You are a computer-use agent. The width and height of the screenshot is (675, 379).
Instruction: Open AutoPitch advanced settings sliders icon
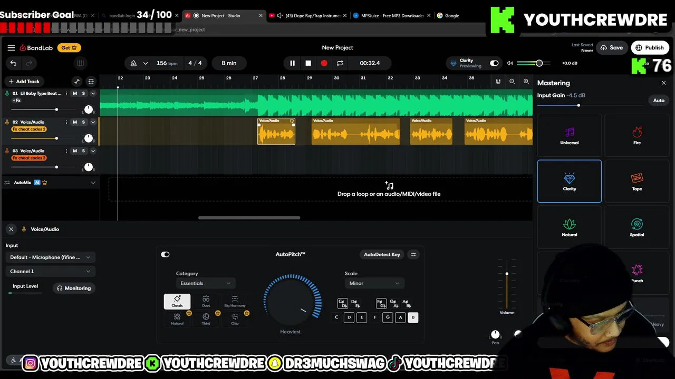[x=413, y=254]
